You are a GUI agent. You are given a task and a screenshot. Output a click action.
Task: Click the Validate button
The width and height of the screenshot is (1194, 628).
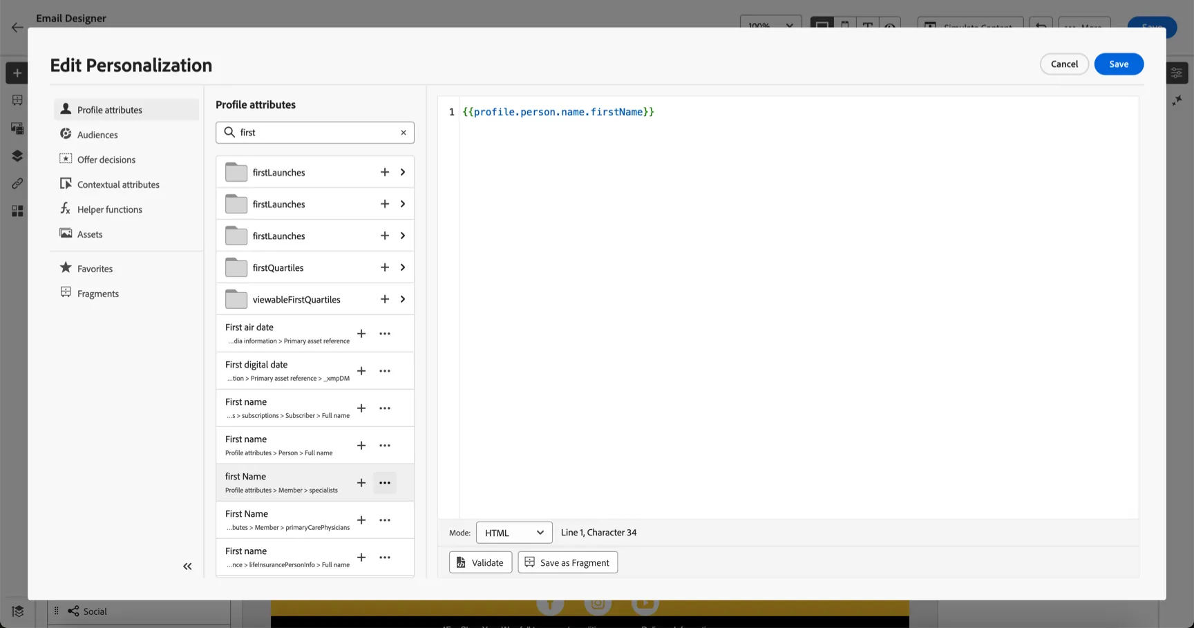(480, 562)
